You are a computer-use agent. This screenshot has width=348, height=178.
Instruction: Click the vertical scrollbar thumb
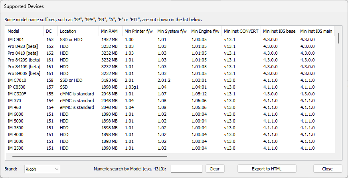pos(339,38)
